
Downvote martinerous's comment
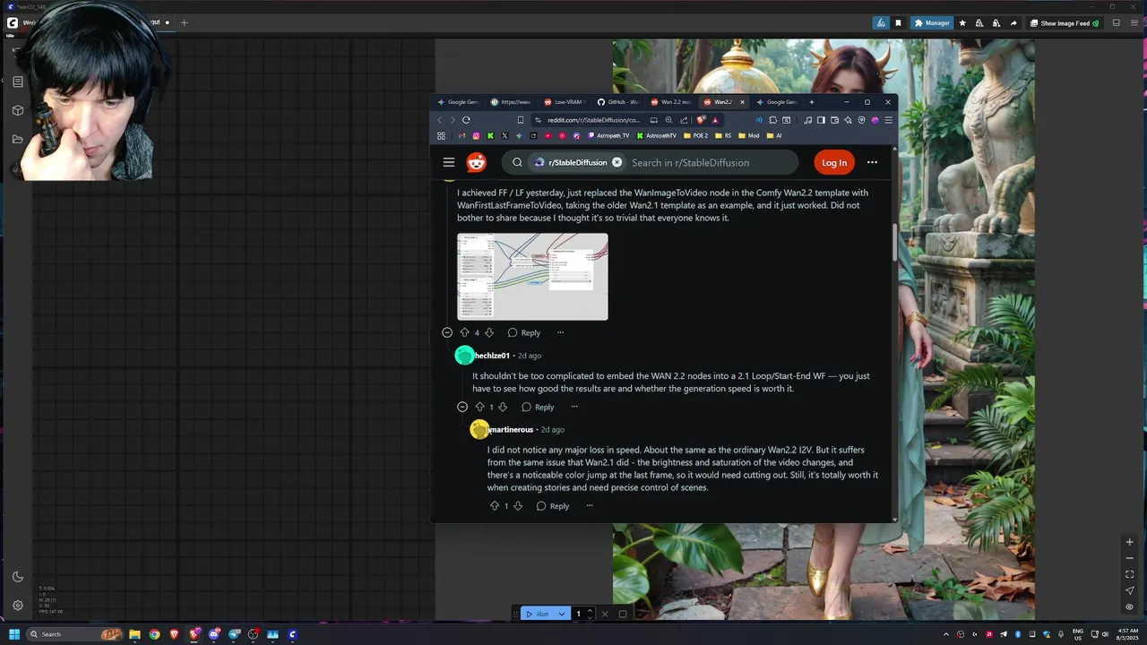(x=518, y=506)
